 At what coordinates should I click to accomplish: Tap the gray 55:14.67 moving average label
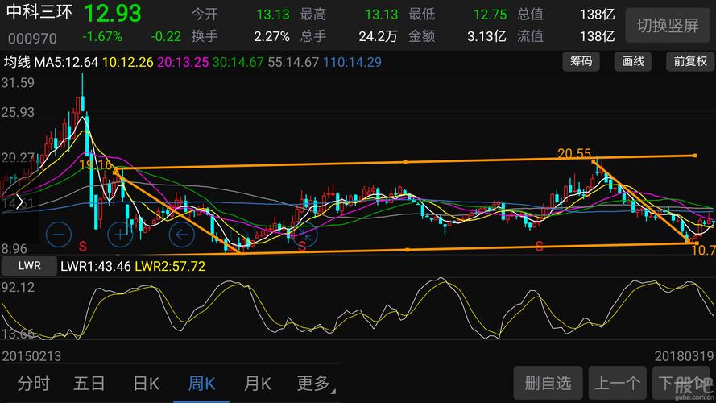(293, 62)
